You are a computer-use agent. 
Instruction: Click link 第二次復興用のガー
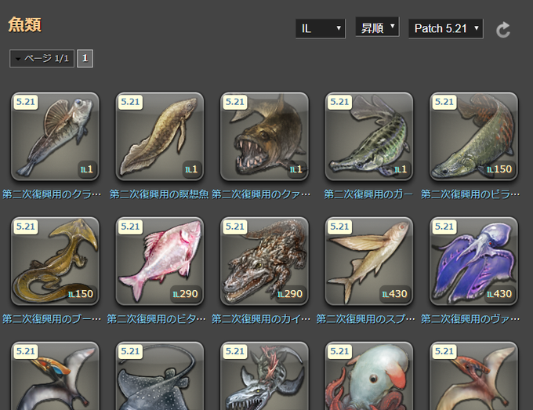click(x=368, y=194)
